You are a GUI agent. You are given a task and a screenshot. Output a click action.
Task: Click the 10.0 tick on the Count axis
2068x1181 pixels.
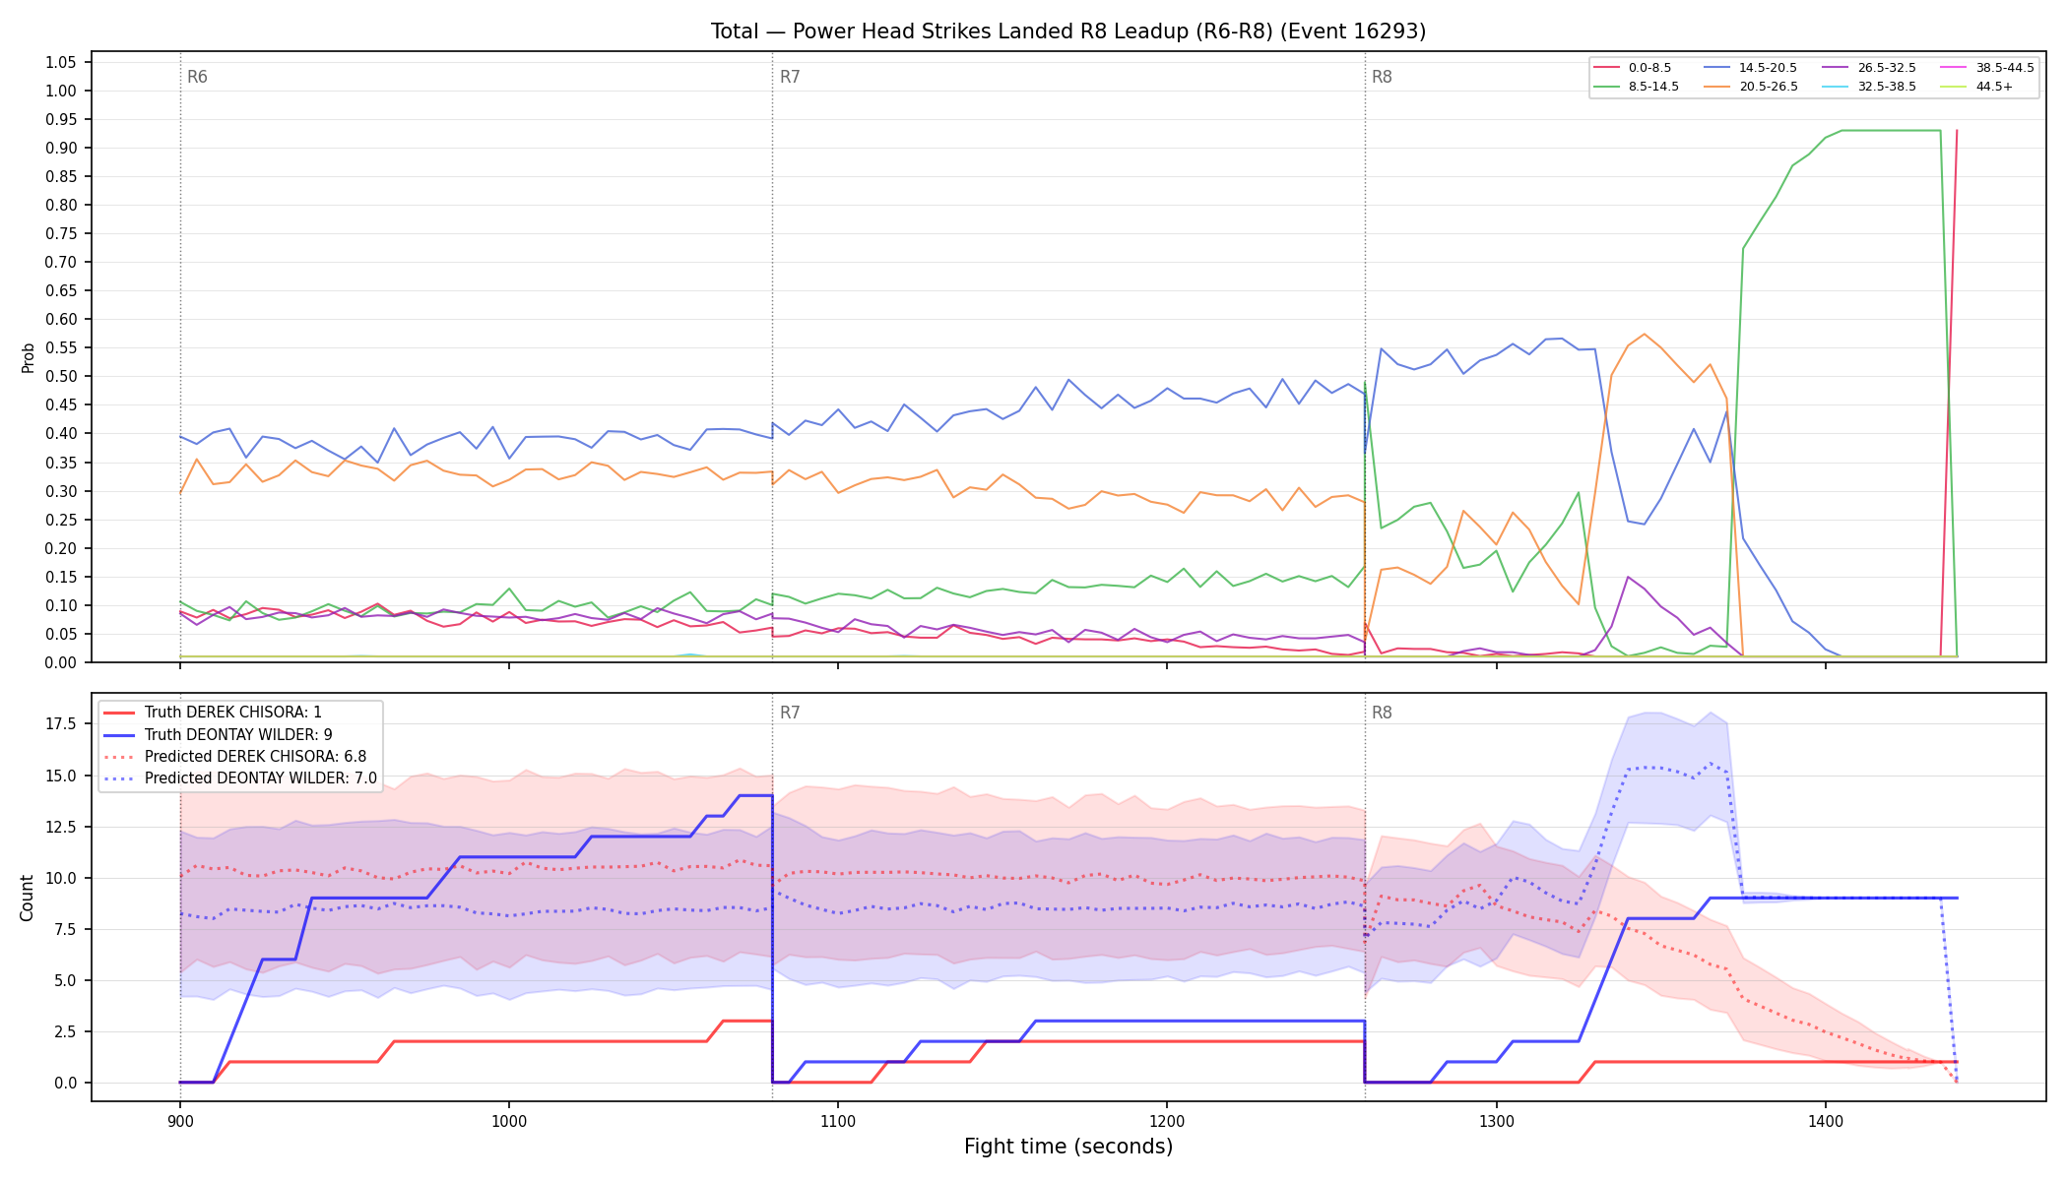click(60, 878)
